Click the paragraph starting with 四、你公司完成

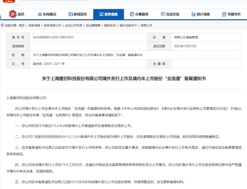124,168
